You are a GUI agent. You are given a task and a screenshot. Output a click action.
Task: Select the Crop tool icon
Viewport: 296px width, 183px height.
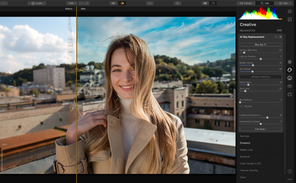(x=150, y=3)
